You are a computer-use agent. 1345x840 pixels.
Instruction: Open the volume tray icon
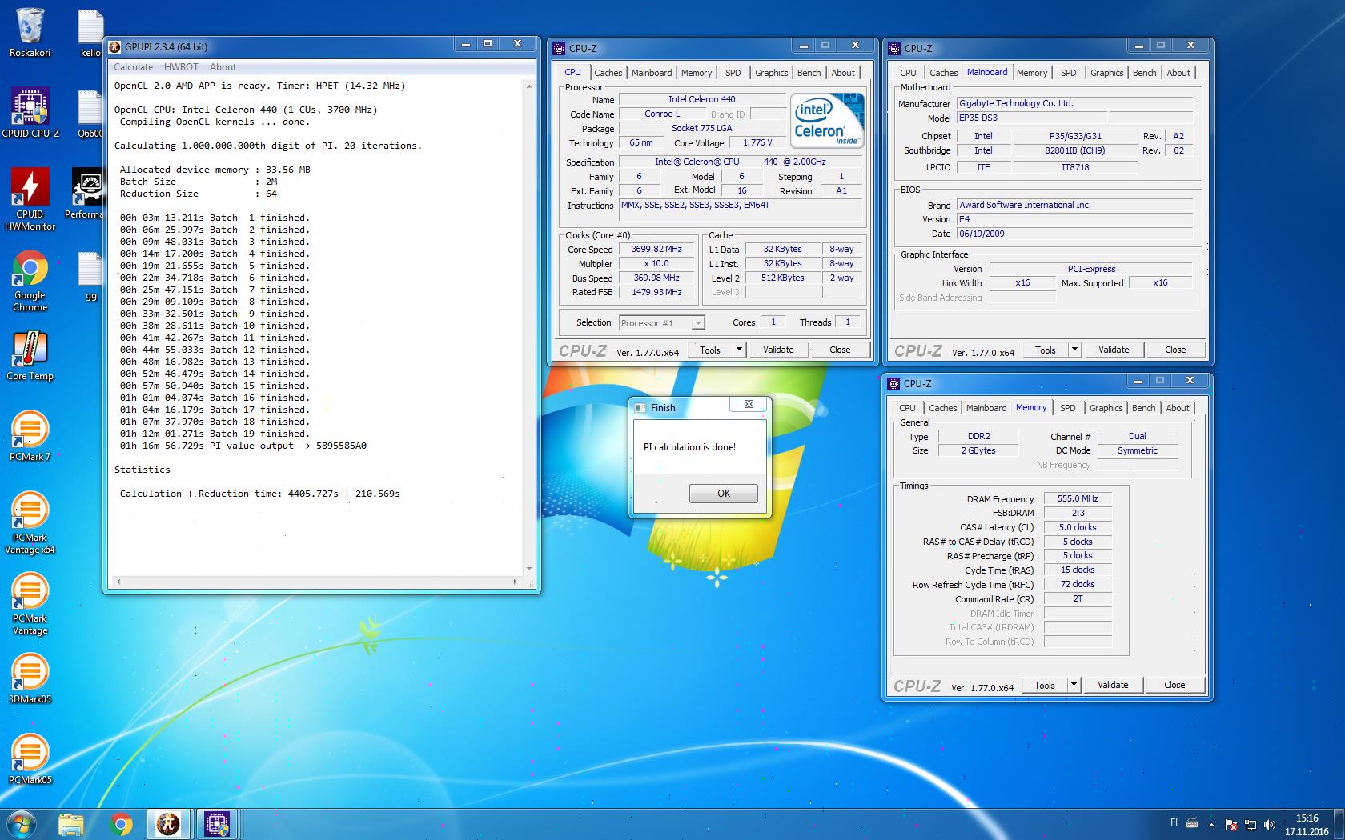1269,824
